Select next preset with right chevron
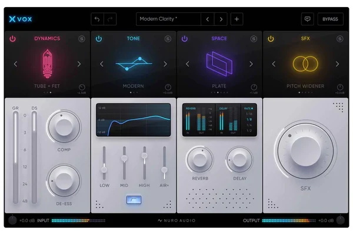 pyautogui.click(x=221, y=19)
